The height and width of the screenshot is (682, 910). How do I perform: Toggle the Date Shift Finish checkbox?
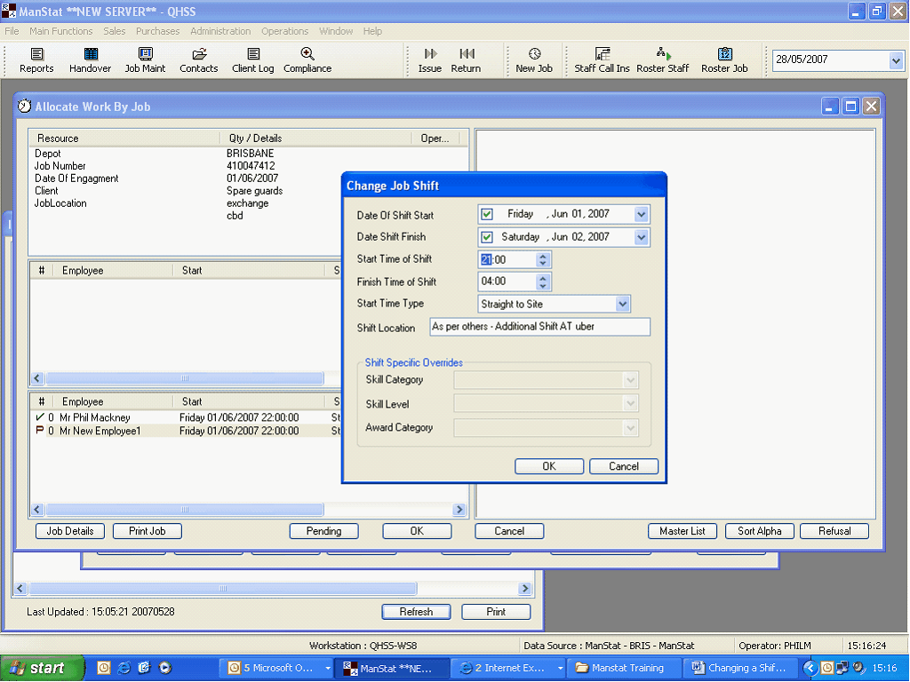pos(486,237)
